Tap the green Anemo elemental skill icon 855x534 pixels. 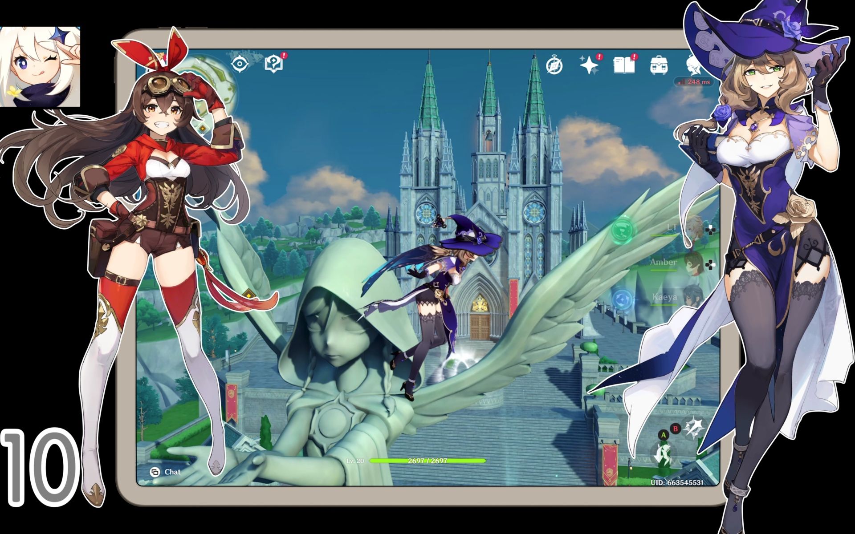pyautogui.click(x=623, y=230)
